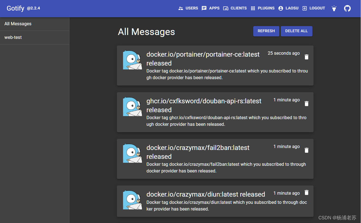The height and width of the screenshot is (223, 361).
Task: Click the gopher image on douban-api-rs message
Action: click(x=132, y=107)
